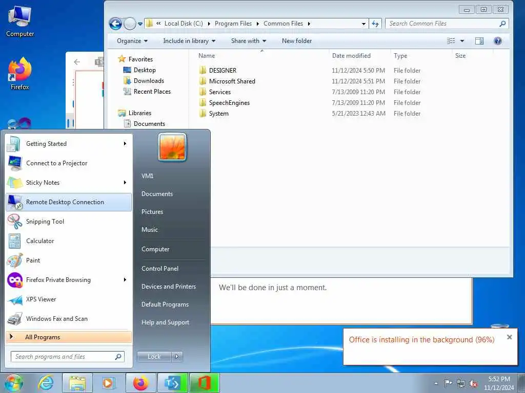Click user account picture in Start menu

(172, 147)
